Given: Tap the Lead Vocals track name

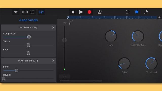Looking at the screenshot, I should [28, 20].
